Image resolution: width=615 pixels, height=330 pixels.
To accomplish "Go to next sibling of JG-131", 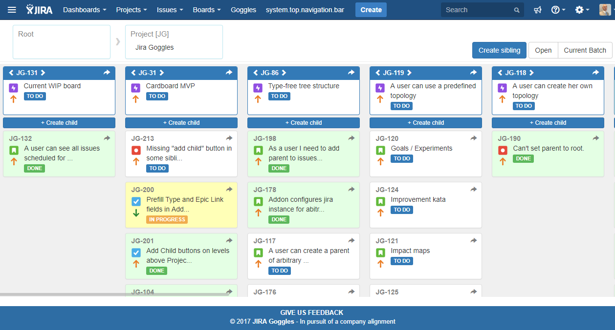I will pos(43,73).
